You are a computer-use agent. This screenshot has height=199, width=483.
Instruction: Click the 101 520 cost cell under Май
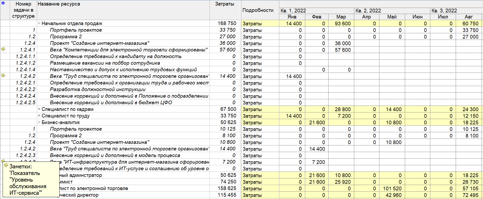(392, 188)
